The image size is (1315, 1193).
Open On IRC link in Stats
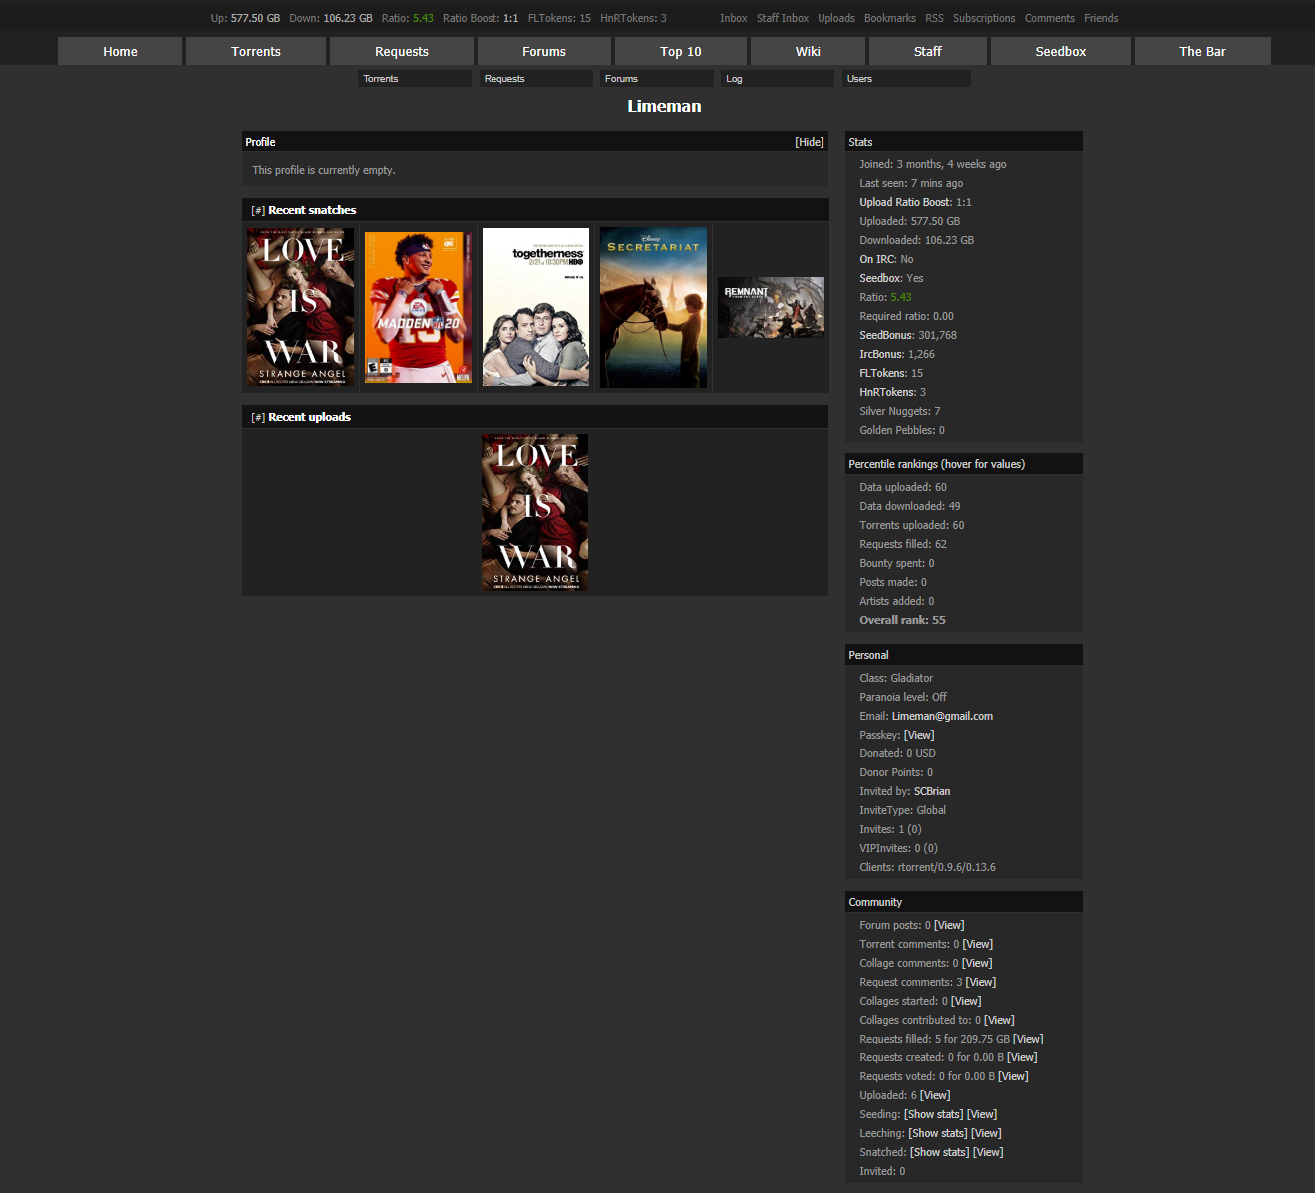coord(877,259)
